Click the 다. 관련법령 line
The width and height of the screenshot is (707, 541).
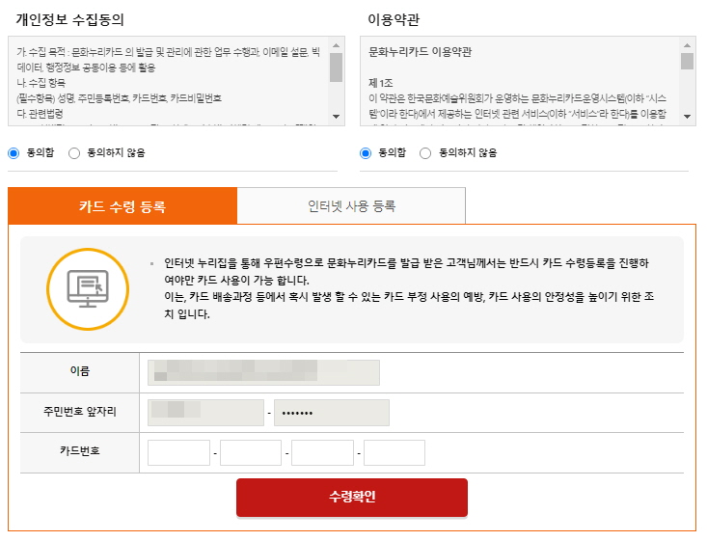click(41, 114)
